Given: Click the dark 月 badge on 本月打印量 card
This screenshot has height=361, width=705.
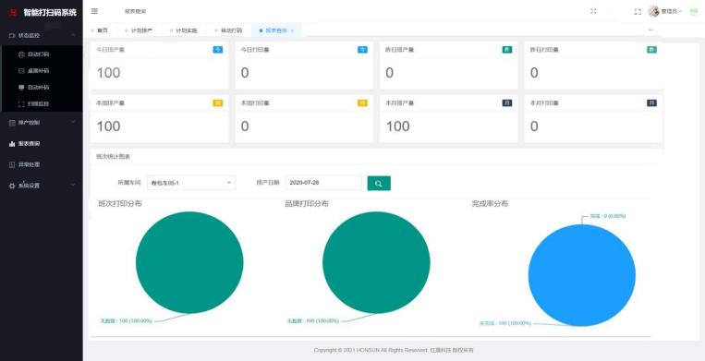Looking at the screenshot, I should pos(651,103).
